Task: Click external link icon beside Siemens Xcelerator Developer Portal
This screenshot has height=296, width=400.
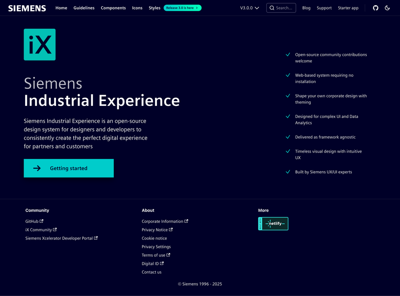Action: (96, 238)
